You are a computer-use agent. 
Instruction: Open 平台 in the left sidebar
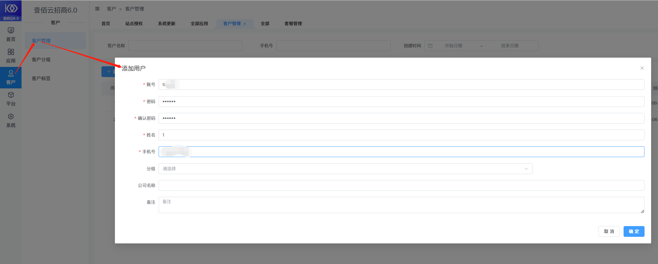(x=11, y=99)
